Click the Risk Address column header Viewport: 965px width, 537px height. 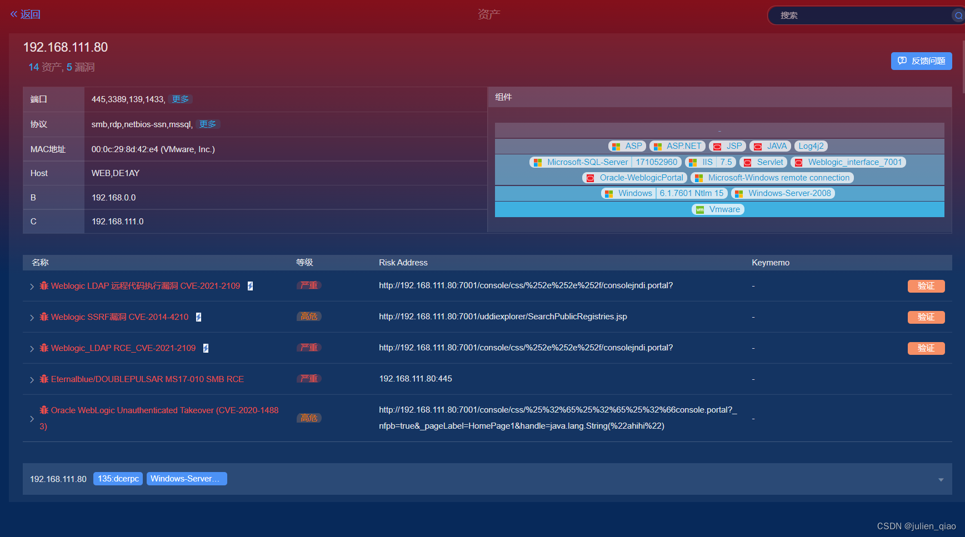pyautogui.click(x=403, y=263)
